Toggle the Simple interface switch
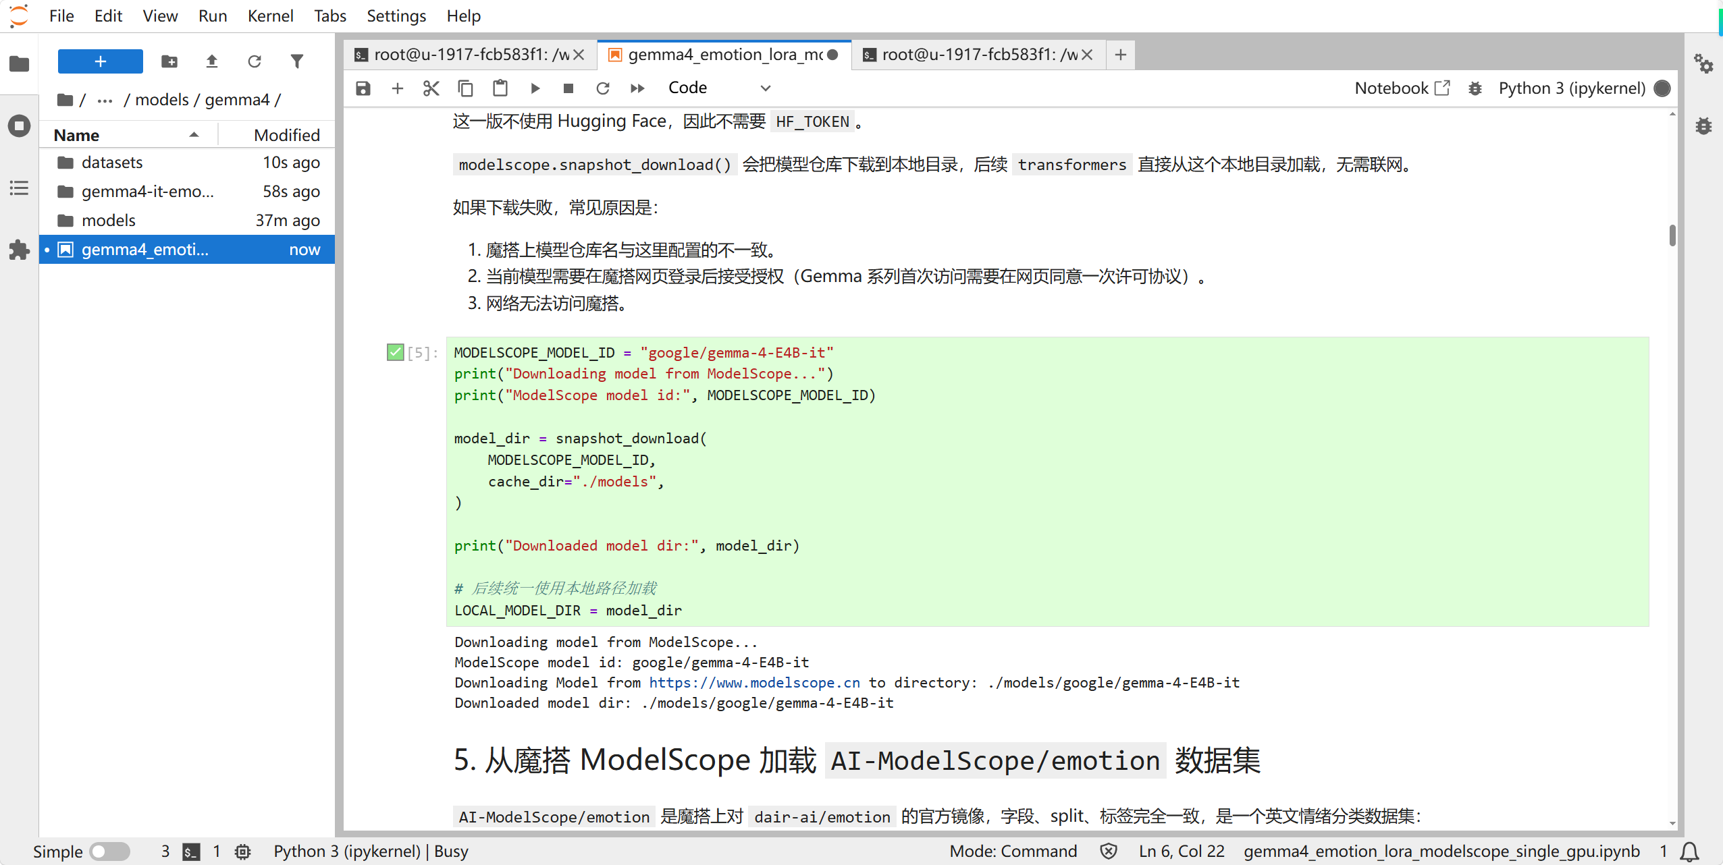Screen dimensions: 1723x865 [110, 852]
